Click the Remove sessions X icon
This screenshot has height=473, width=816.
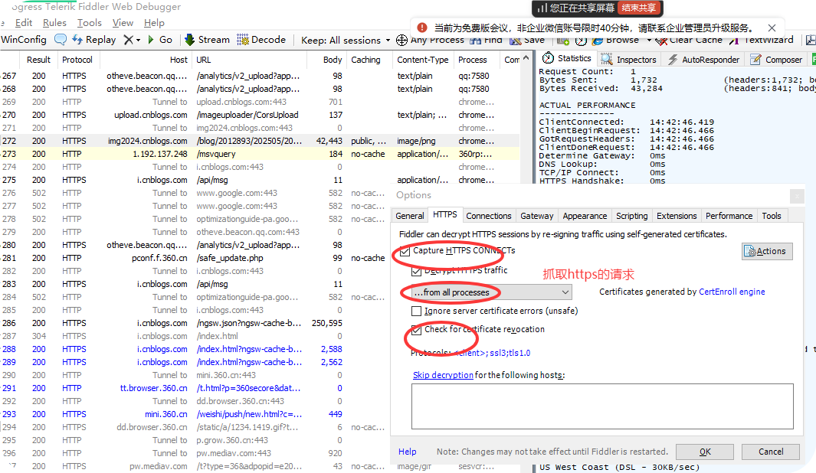click(x=128, y=40)
